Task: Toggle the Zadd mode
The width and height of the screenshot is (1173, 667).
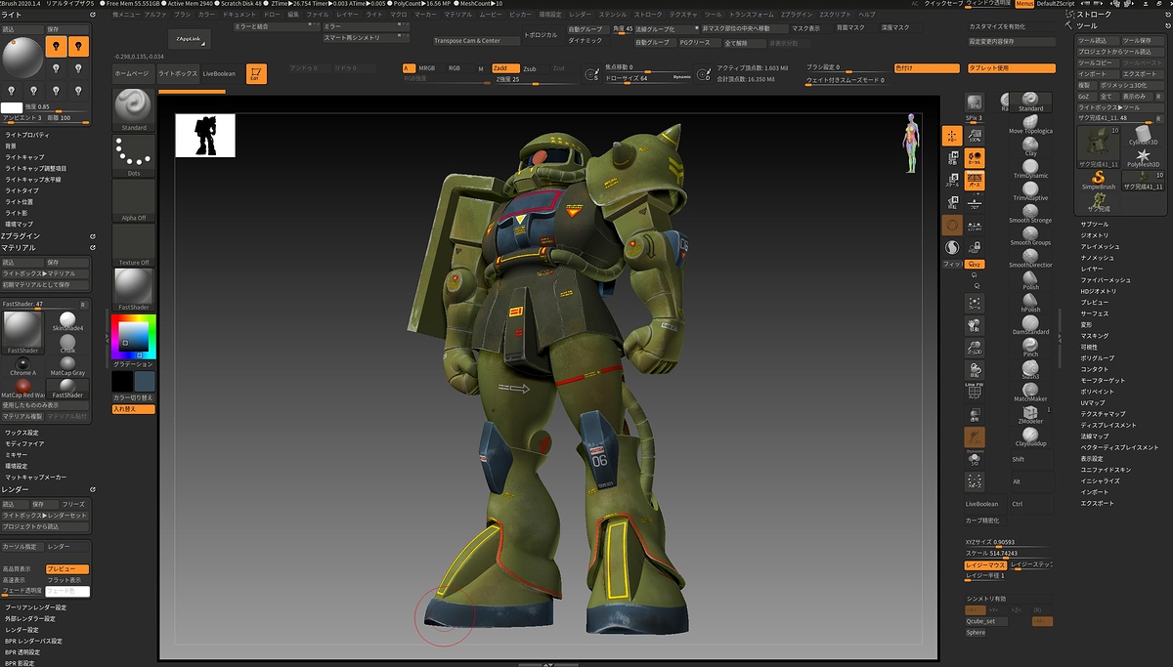Action: 506,68
